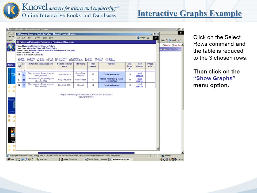Toggle checkbox for row 20 Noryl HM3020
This screenshot has width=257, height=193.
[19, 74]
